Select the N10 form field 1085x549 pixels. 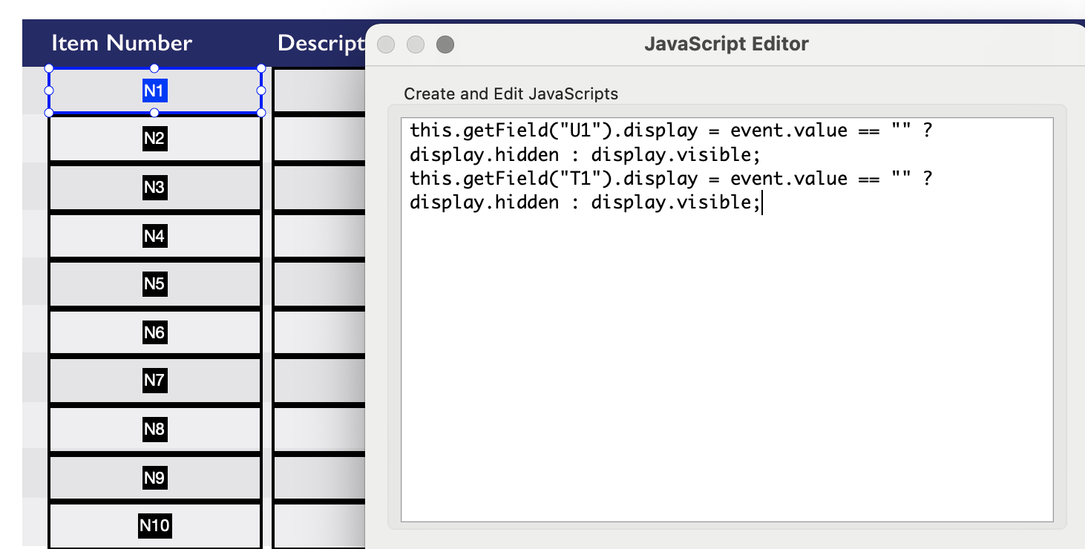pos(154,526)
